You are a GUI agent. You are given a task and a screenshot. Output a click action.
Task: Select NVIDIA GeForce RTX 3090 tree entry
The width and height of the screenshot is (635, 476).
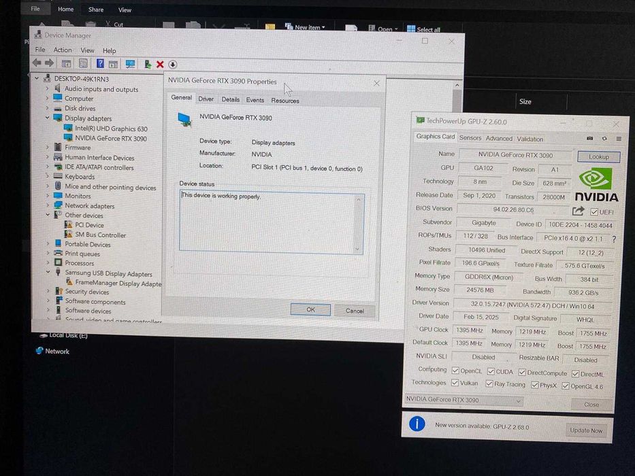point(110,139)
